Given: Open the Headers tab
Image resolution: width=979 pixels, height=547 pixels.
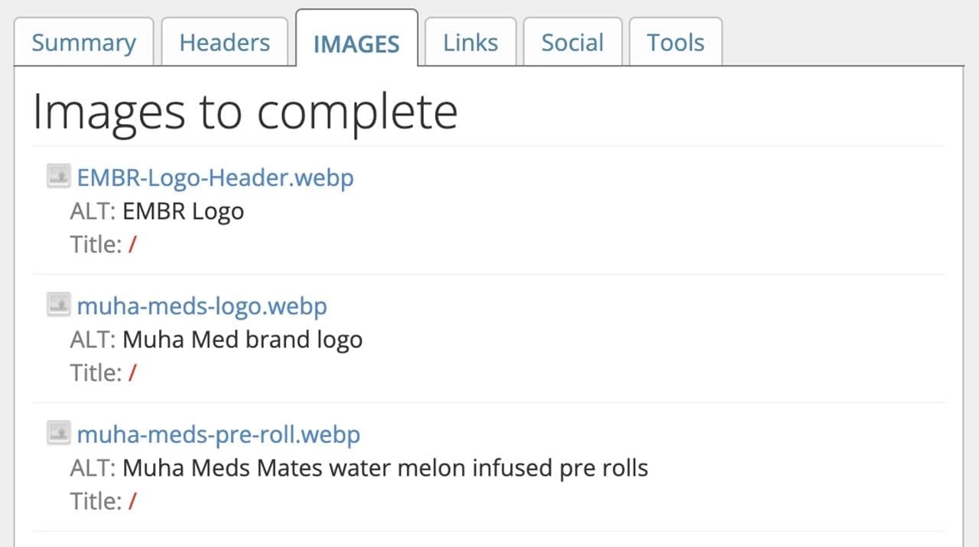Looking at the screenshot, I should pyautogui.click(x=224, y=43).
